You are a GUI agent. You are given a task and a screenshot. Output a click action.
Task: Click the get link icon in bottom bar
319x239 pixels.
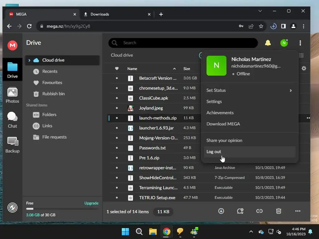(x=259, y=211)
